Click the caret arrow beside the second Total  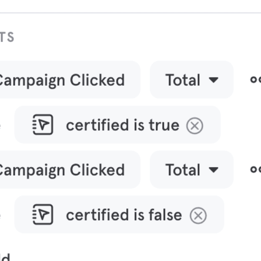click(x=213, y=170)
